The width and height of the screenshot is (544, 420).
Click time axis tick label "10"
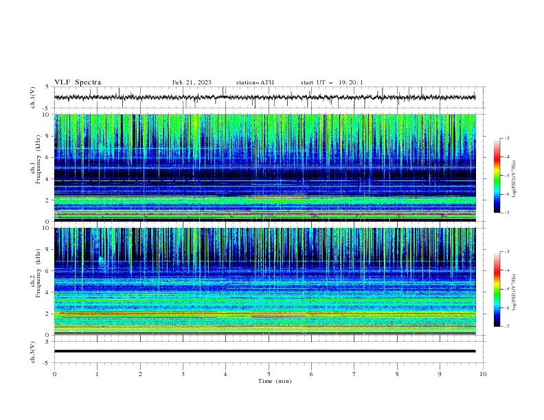483,374
